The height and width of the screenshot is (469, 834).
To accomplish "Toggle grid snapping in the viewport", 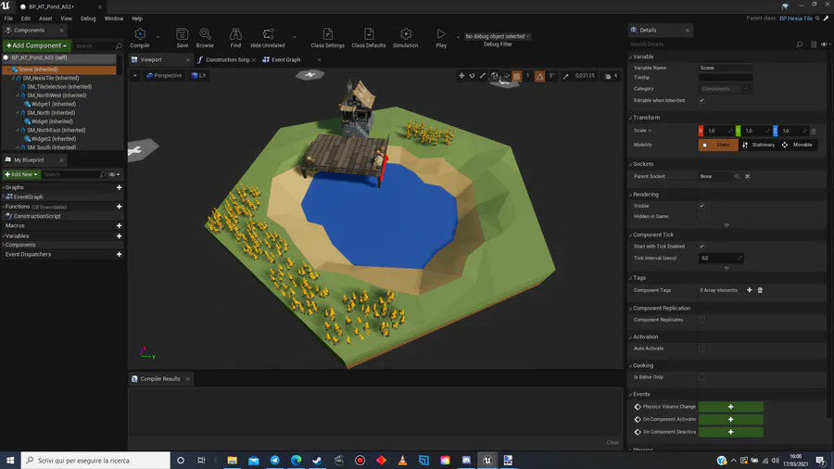I will 516,76.
